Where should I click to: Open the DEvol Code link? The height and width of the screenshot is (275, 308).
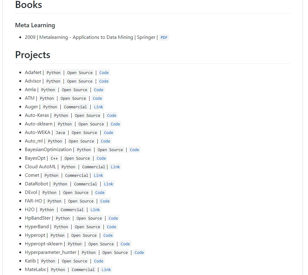(x=100, y=193)
